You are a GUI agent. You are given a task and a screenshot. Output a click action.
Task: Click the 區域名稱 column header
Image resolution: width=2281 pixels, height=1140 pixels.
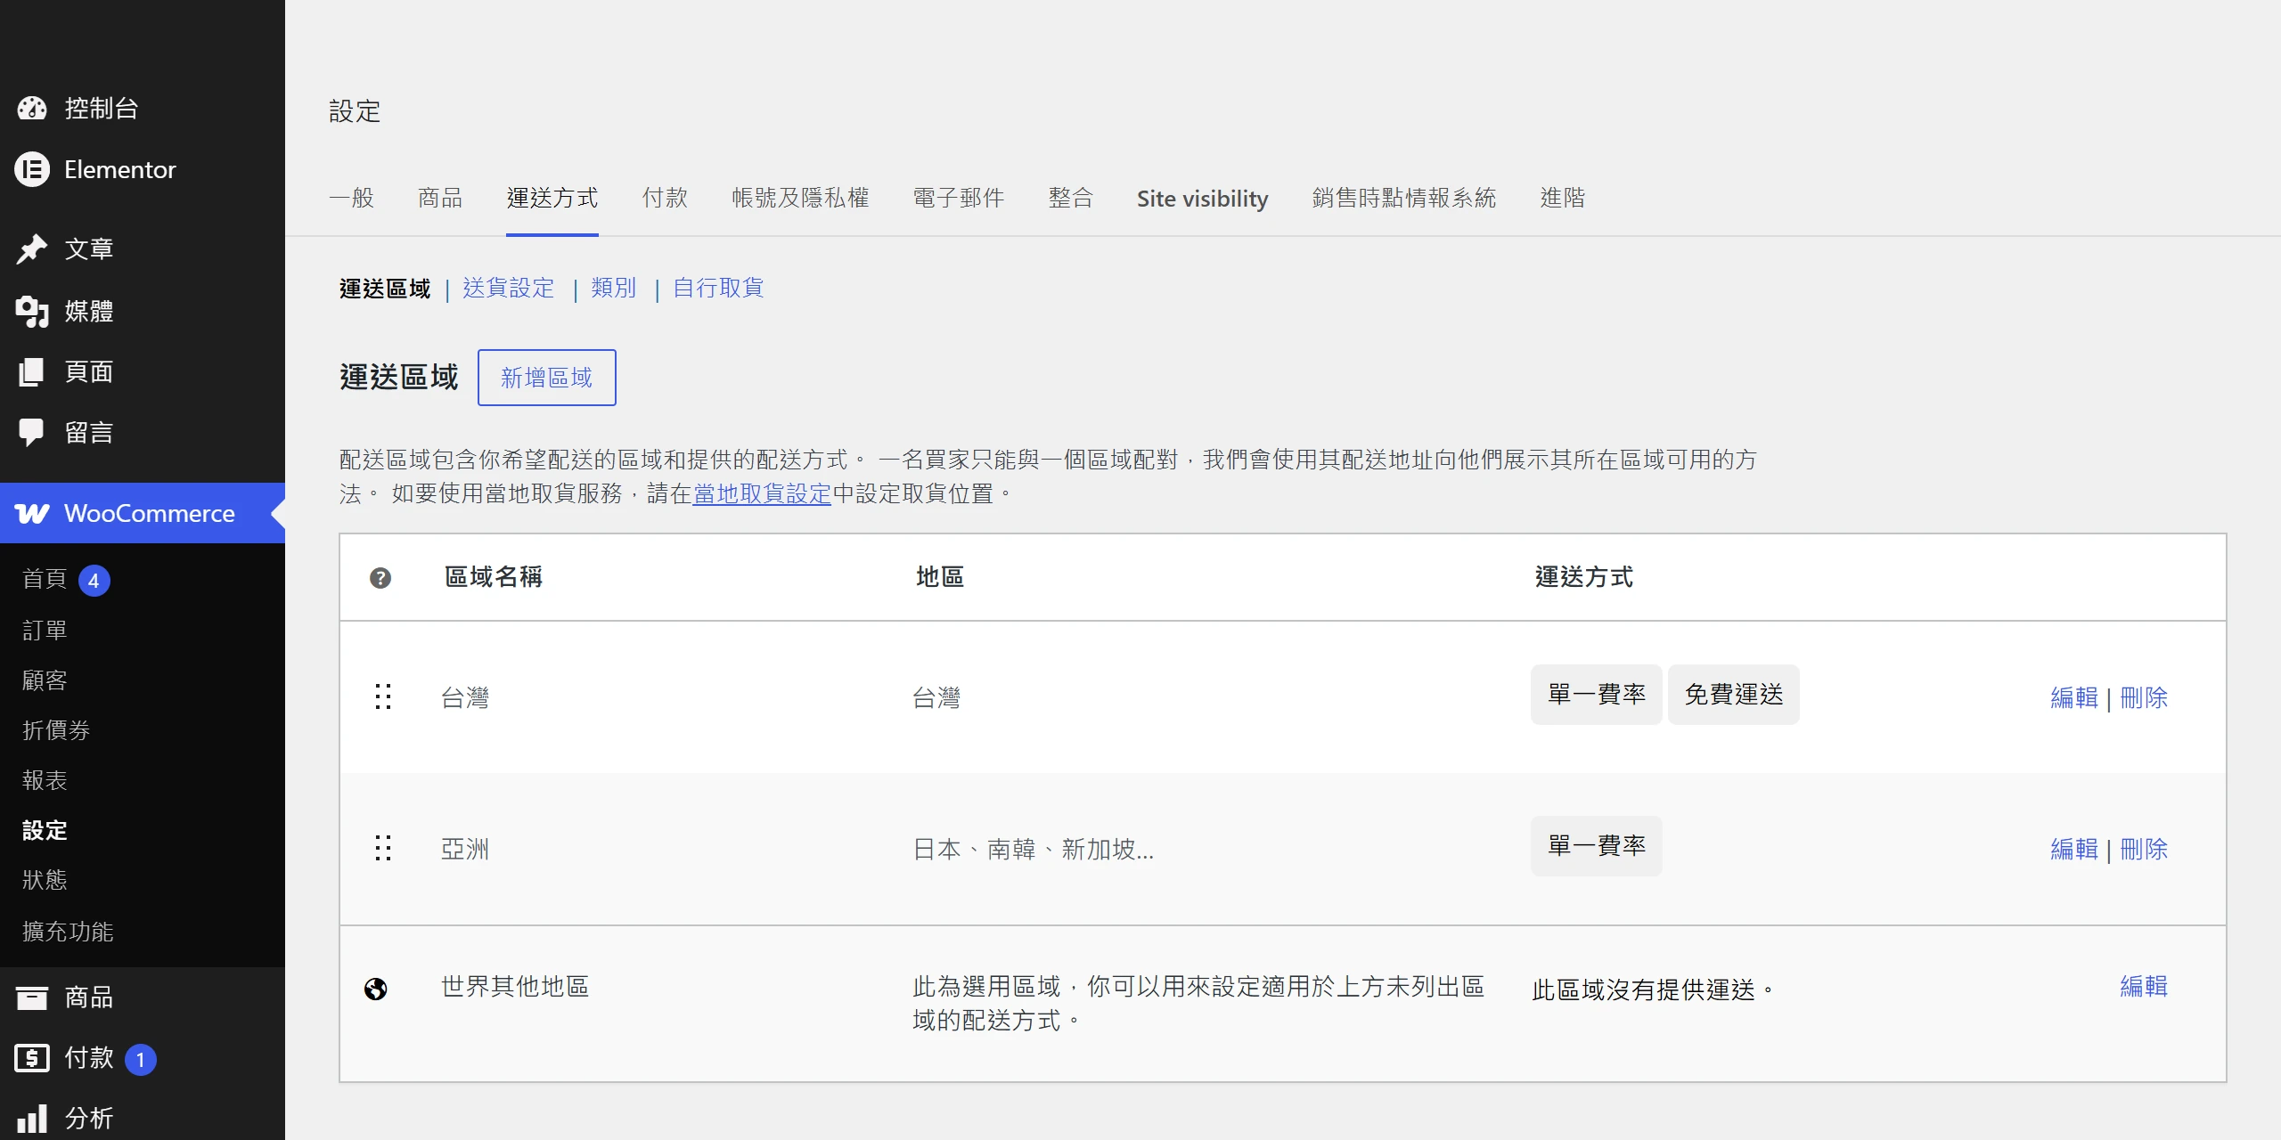coord(494,577)
